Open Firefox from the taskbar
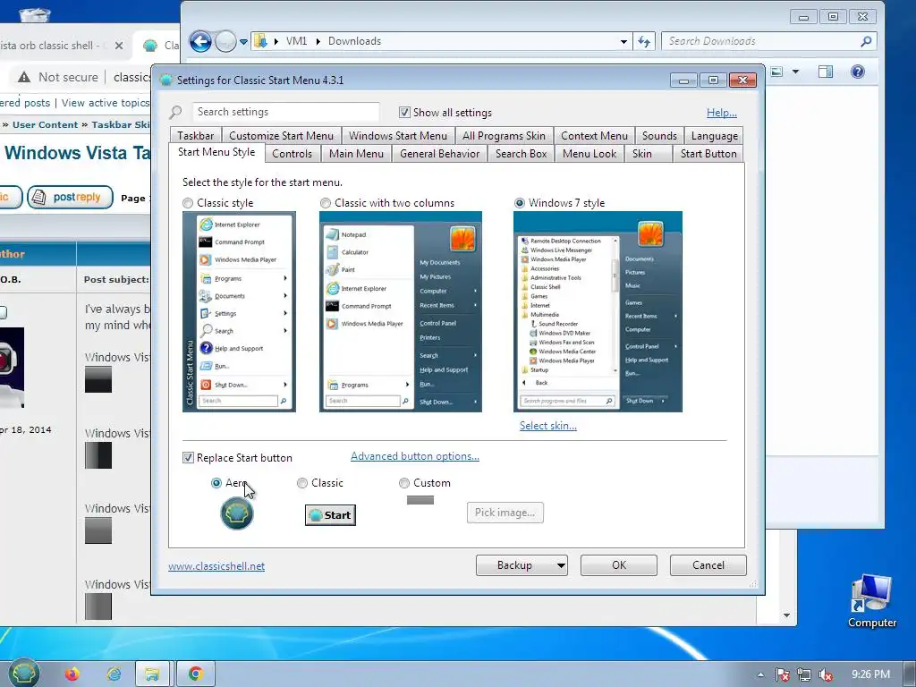This screenshot has width=916, height=687. (x=72, y=674)
